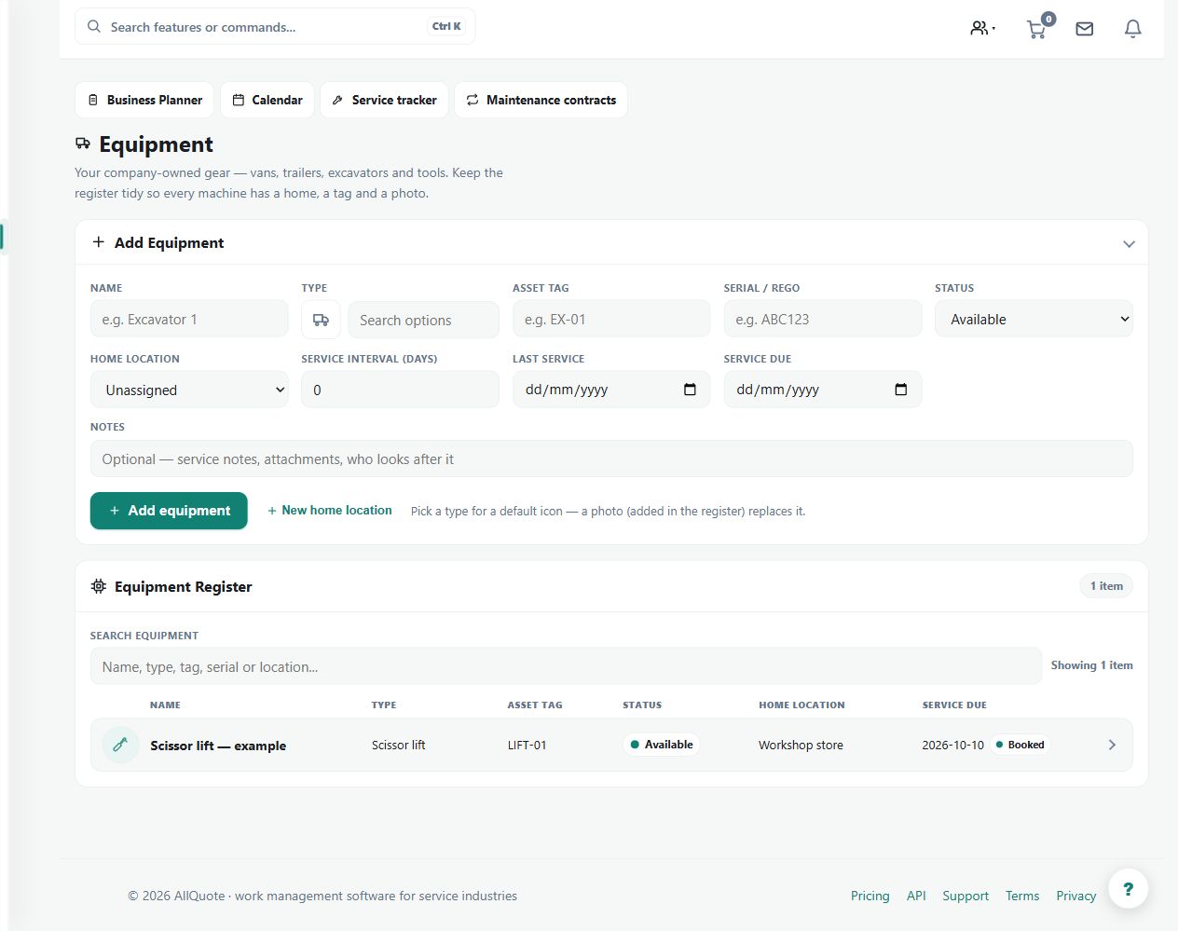1178x931 pixels.
Task: Open the Pricing link
Action: coord(870,896)
